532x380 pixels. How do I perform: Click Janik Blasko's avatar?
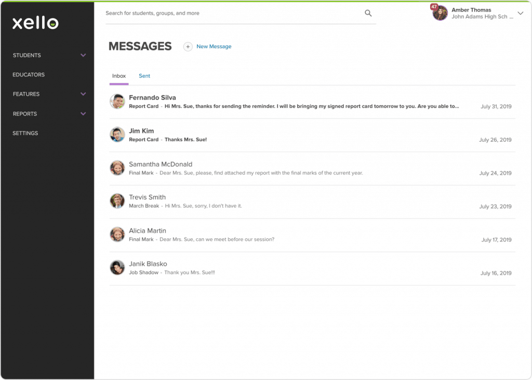coord(117,268)
